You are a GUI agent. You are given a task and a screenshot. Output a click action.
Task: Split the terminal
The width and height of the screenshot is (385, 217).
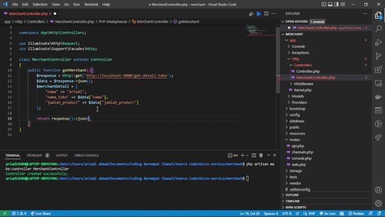coord(254,156)
